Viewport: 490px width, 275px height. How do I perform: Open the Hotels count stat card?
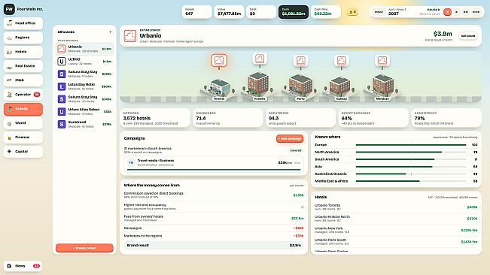click(197, 12)
